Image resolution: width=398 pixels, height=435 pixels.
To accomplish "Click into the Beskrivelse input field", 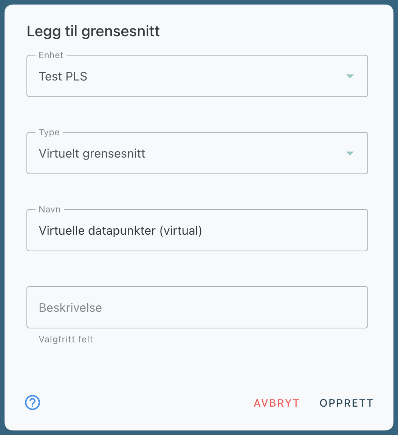I will (x=197, y=308).
